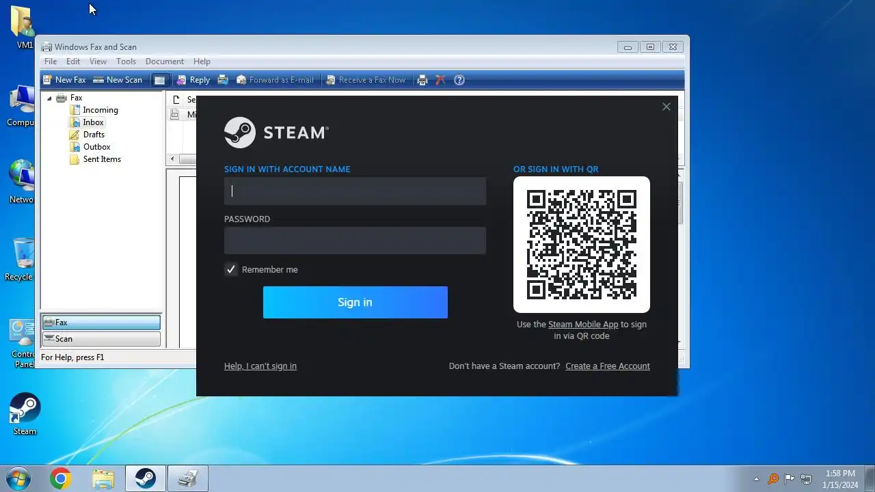The width and height of the screenshot is (875, 492).
Task: Open the Action Center flag icon
Action: pyautogui.click(x=790, y=479)
